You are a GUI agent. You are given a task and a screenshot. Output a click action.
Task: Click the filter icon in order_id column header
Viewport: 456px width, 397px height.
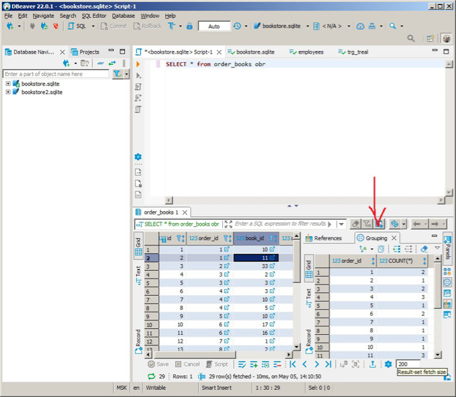[x=226, y=238]
